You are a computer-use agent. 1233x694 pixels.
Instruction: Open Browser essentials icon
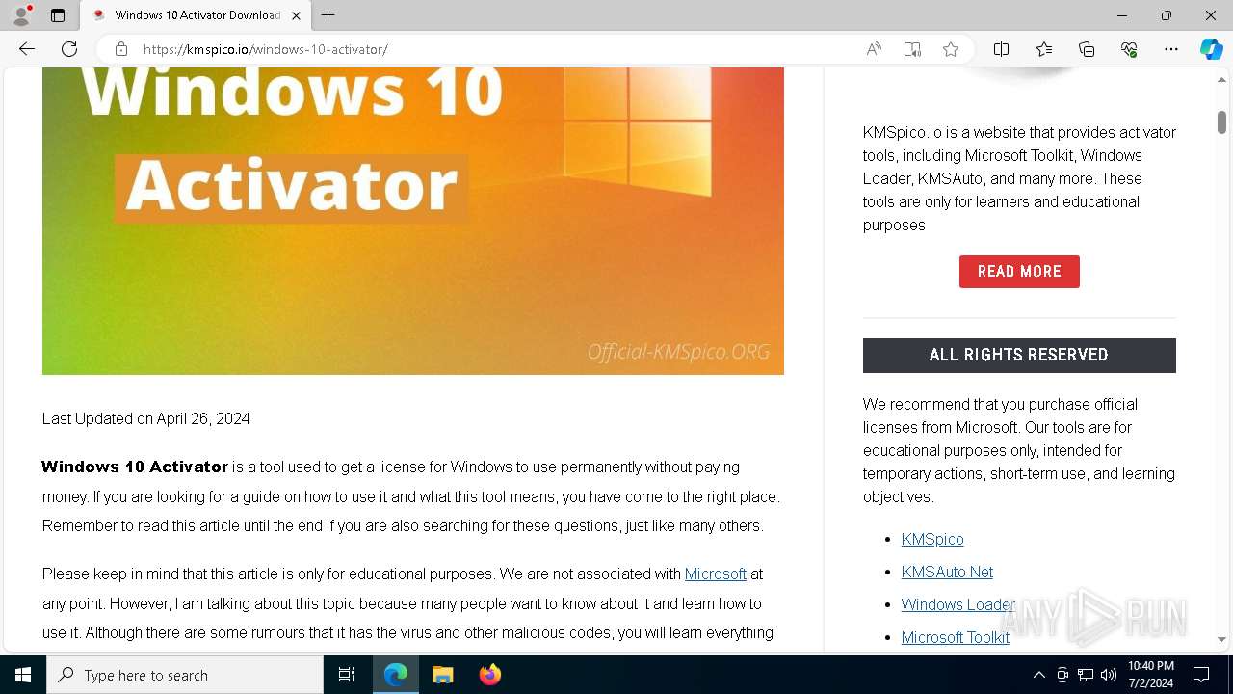click(1129, 49)
